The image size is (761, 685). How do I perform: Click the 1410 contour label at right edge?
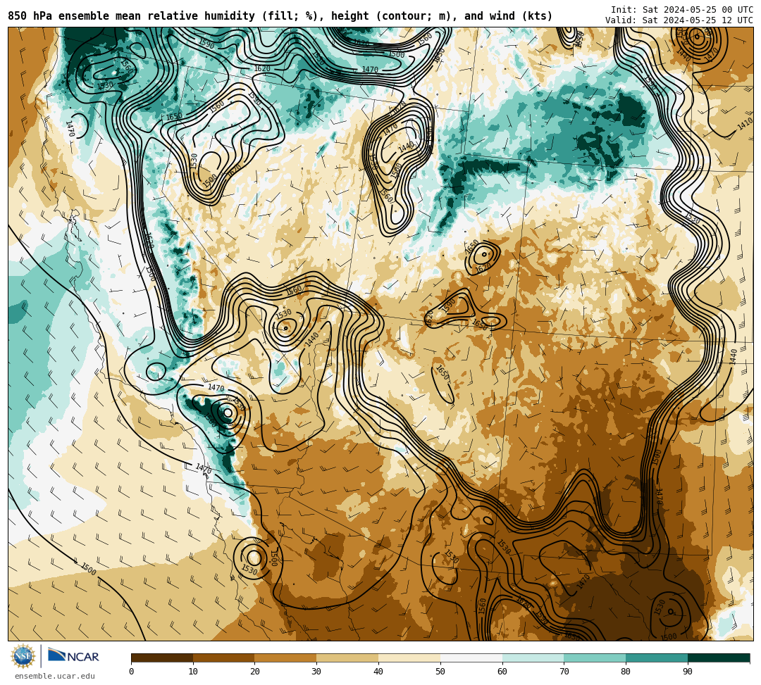[745, 124]
